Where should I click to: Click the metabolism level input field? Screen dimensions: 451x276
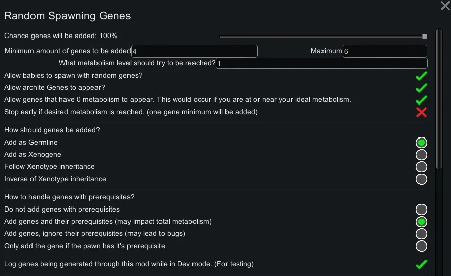[x=321, y=63]
